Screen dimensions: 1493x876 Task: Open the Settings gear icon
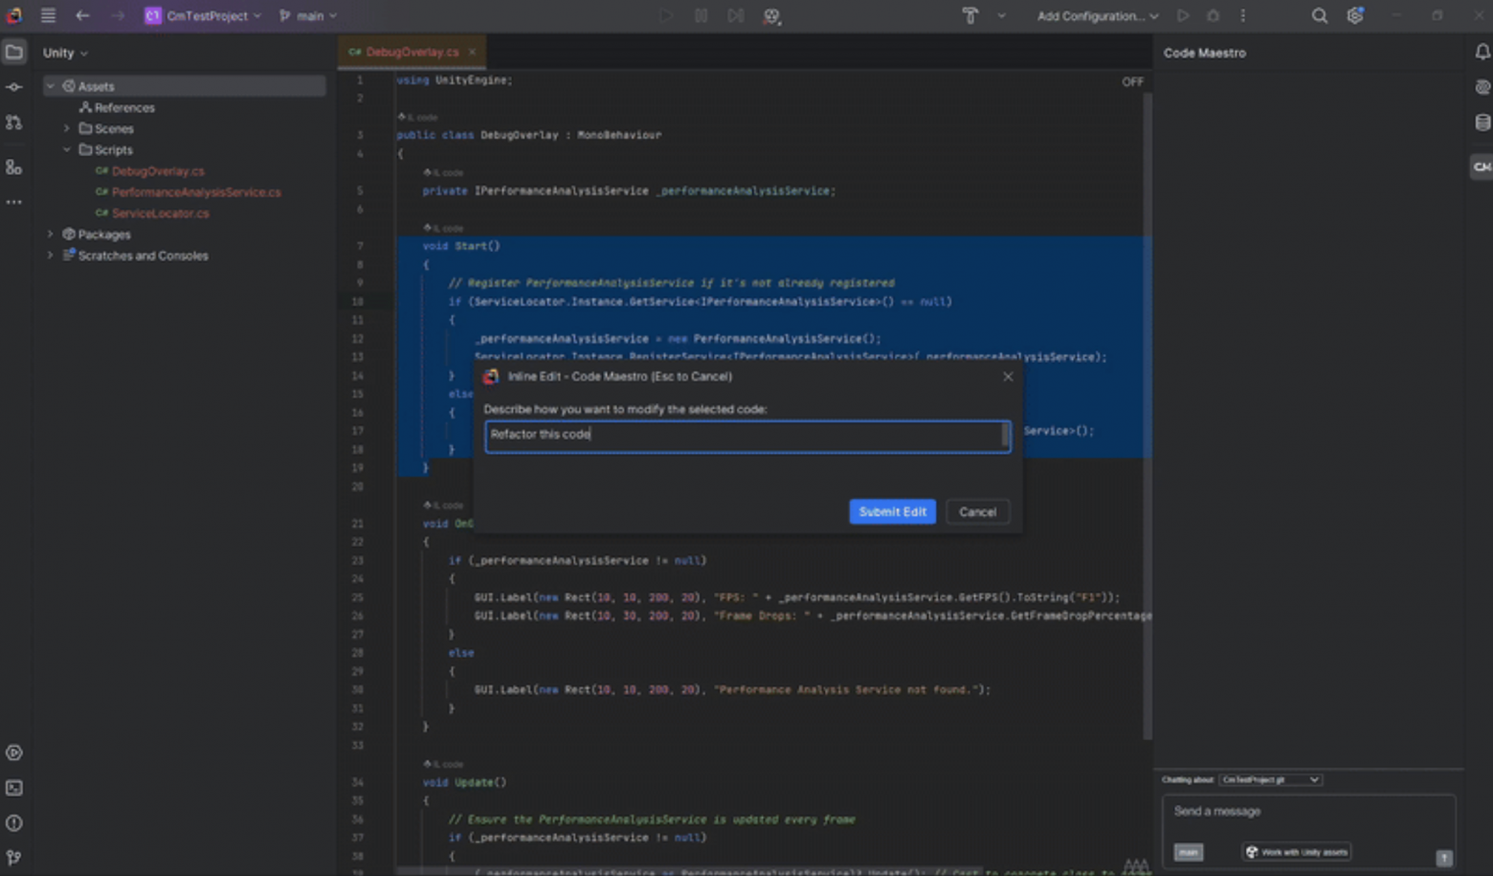pyautogui.click(x=1354, y=15)
